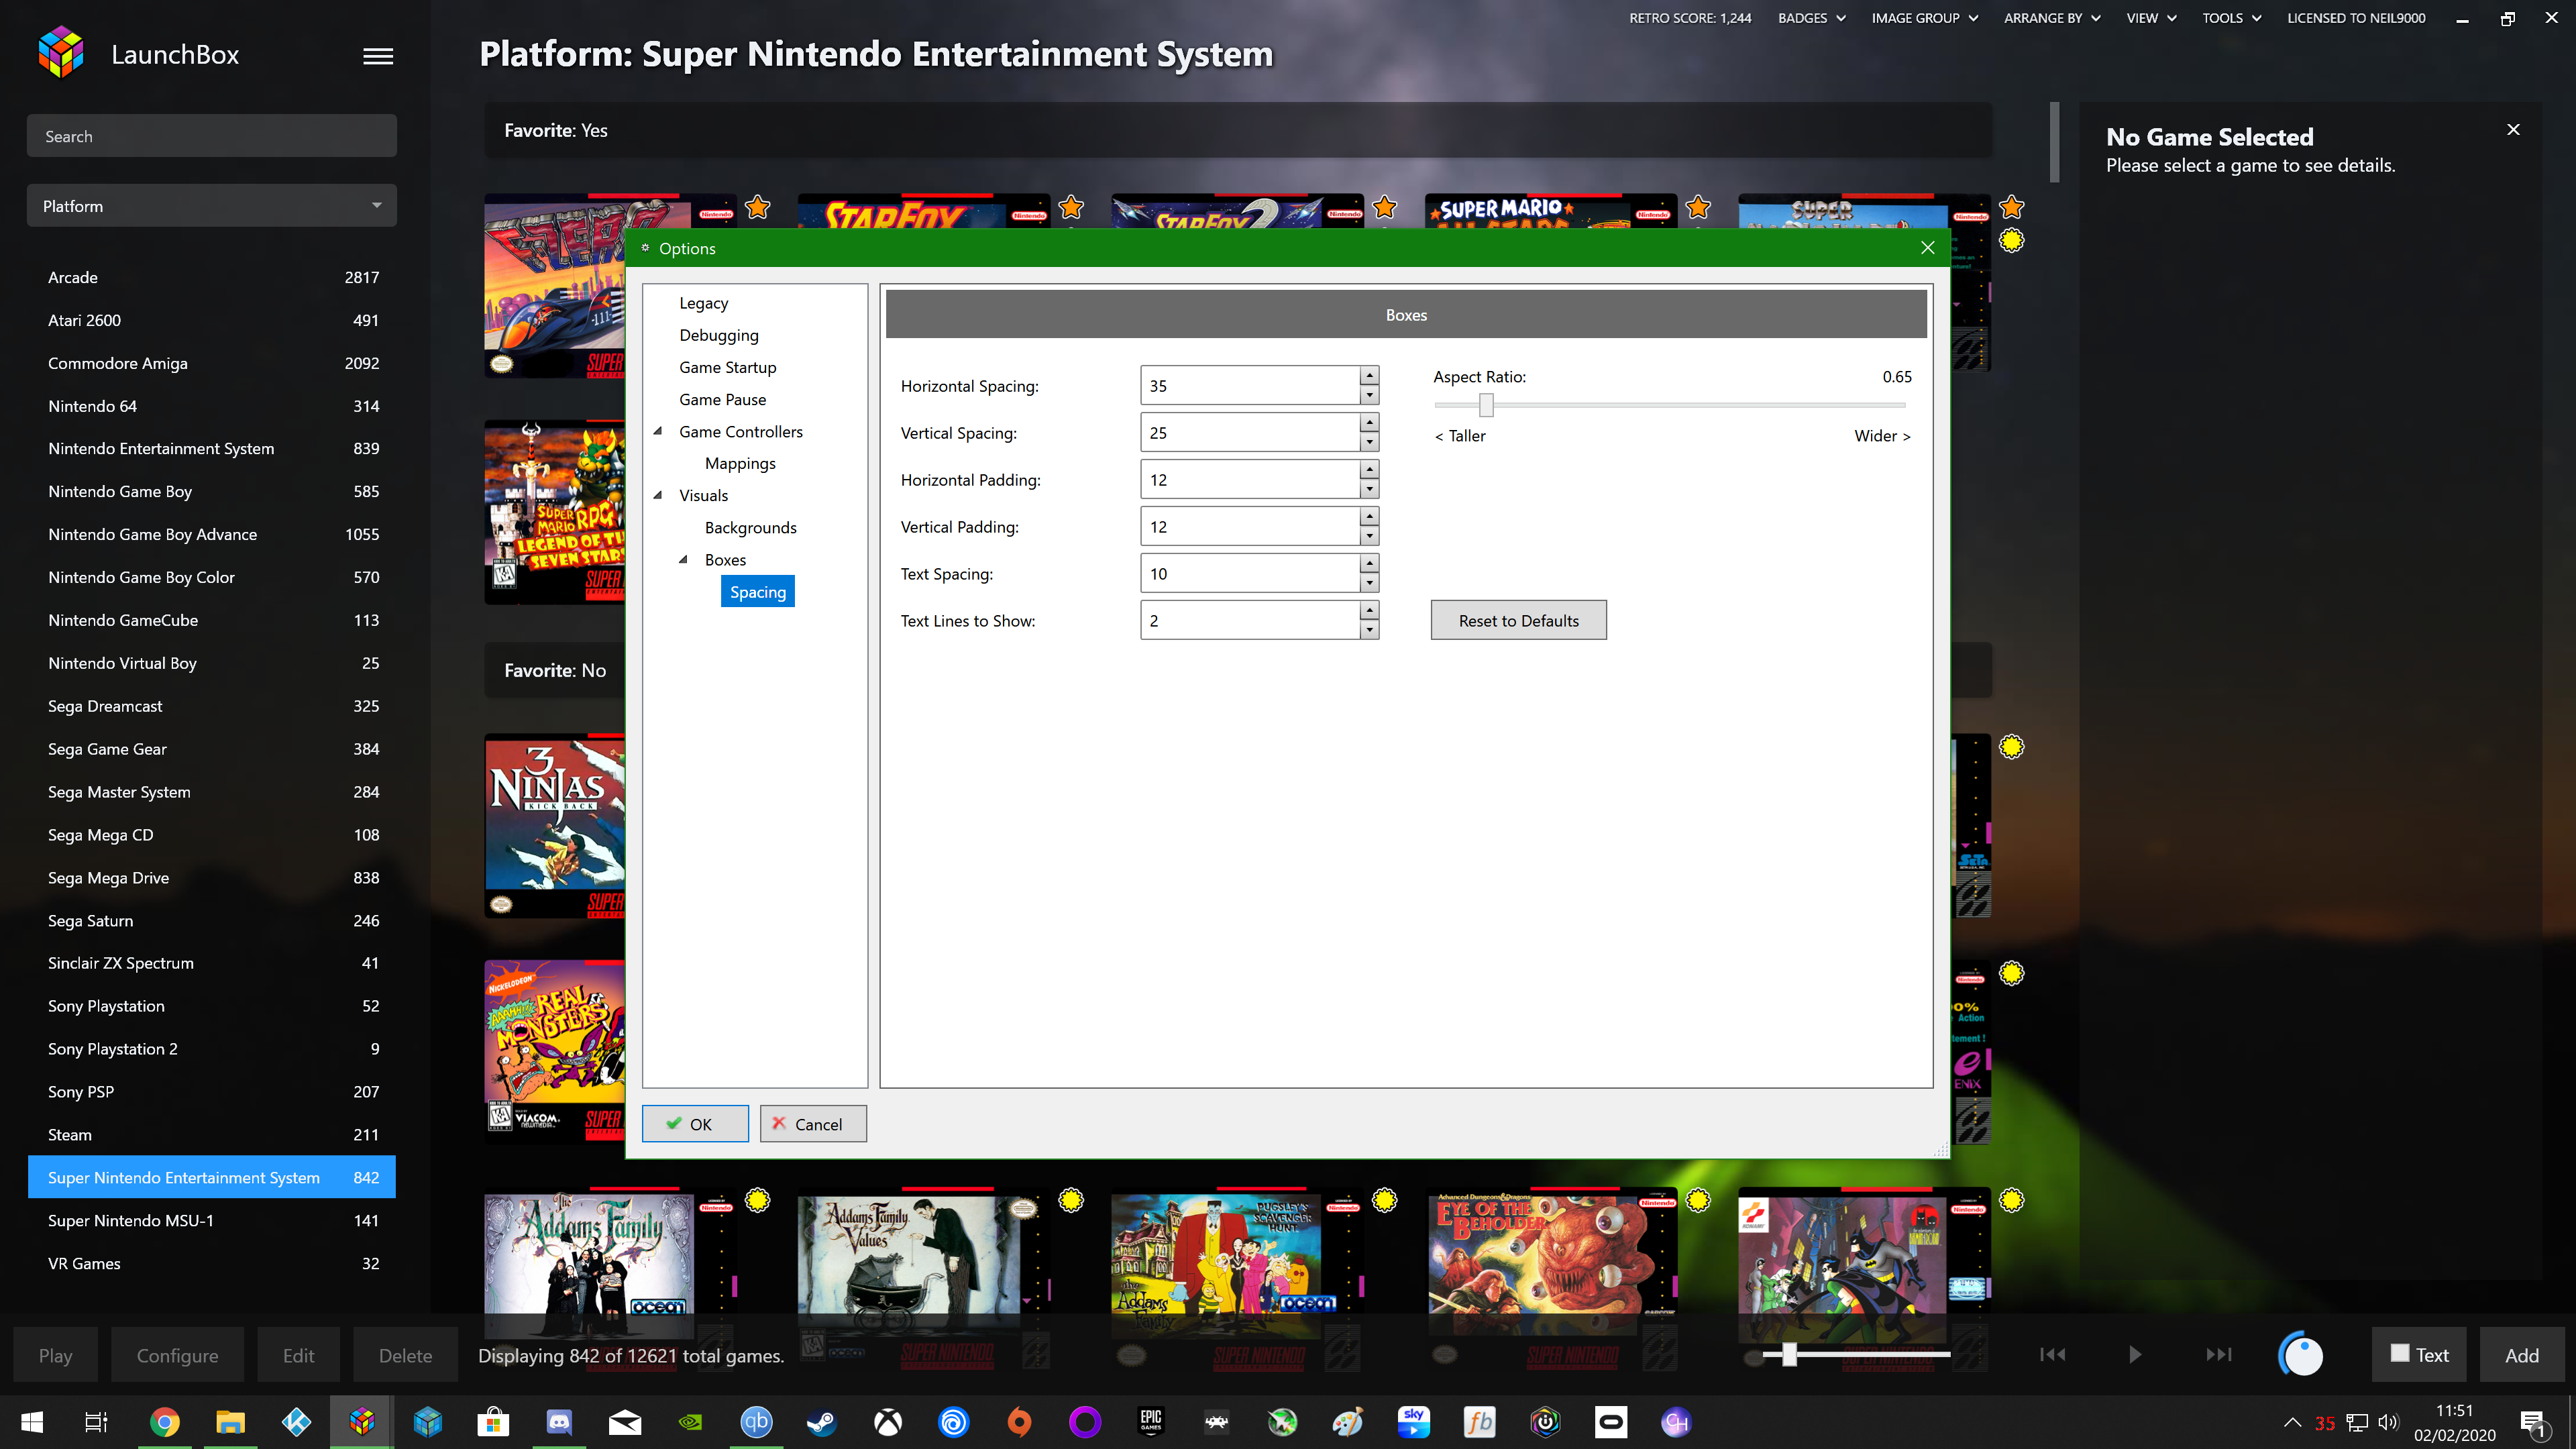This screenshot has height=1449, width=2576.
Task: Click the Play button in bottom bar
Action: pos(56,1355)
